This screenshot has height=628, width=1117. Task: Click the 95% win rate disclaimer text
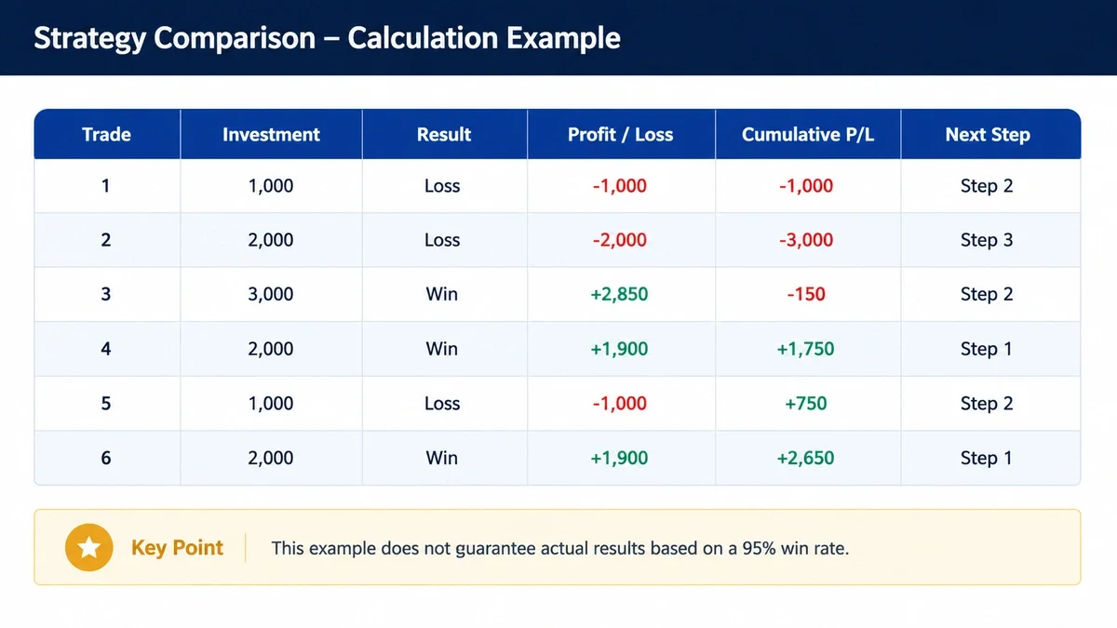[560, 548]
